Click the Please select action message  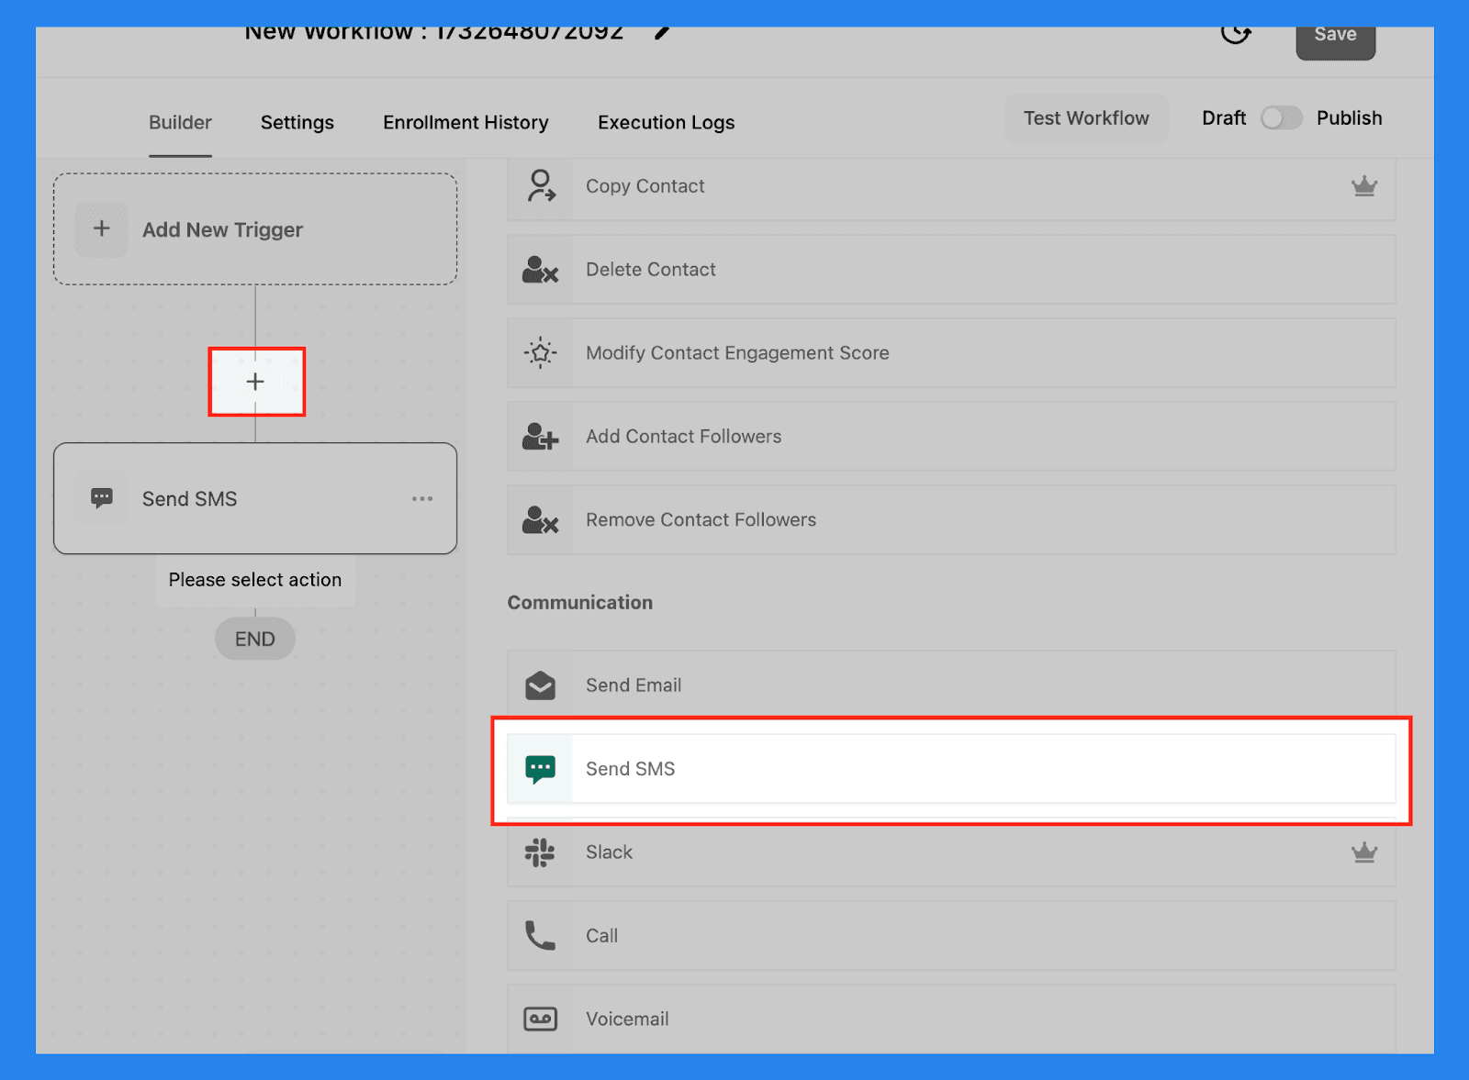(255, 580)
